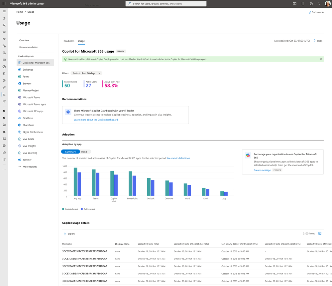Viewport: 332px width, 286px height.
Task: Open settings gear in top bar
Action: click(x=311, y=4)
